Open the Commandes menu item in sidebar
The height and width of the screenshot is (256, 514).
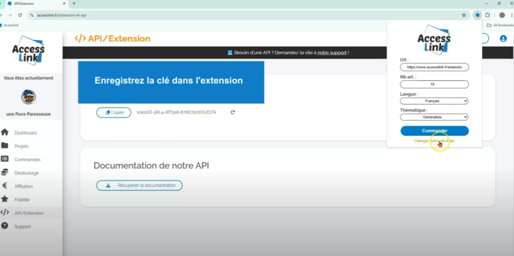(27, 160)
